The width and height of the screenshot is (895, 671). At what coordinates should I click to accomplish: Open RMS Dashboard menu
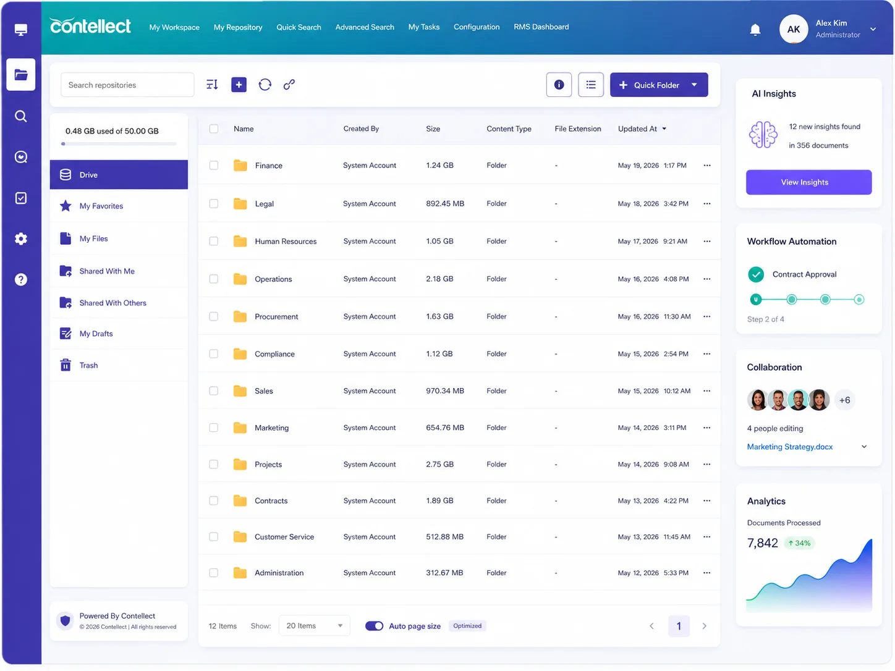(x=541, y=27)
